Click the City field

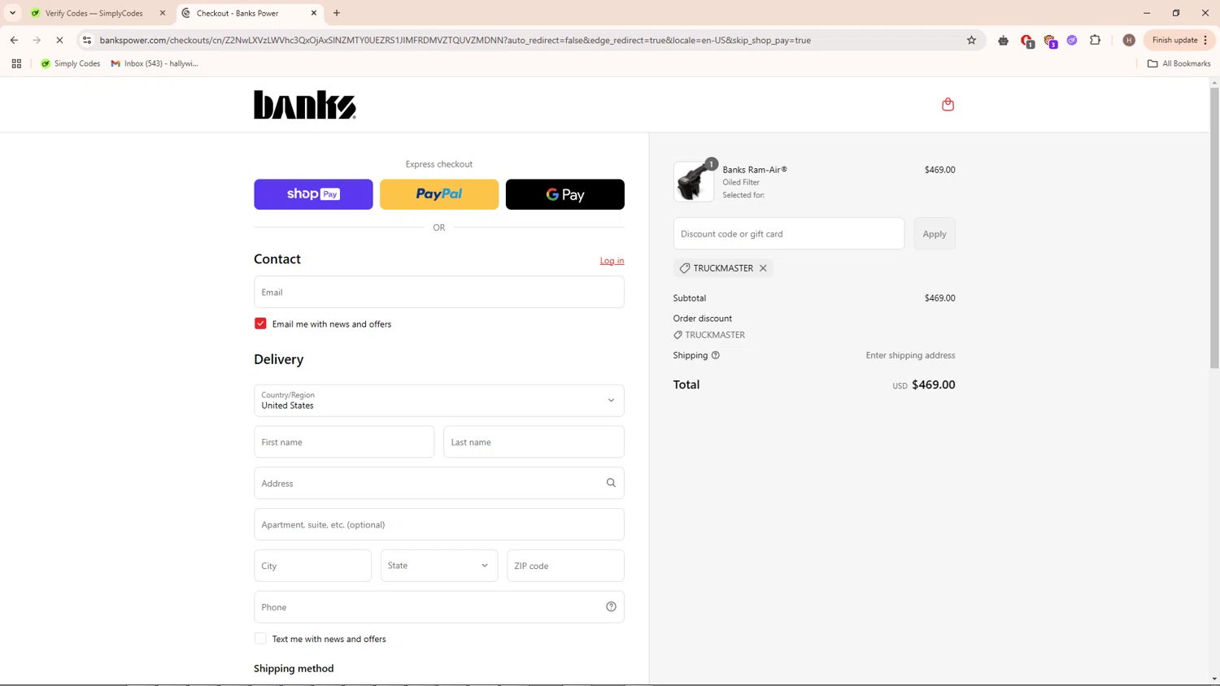312,566
